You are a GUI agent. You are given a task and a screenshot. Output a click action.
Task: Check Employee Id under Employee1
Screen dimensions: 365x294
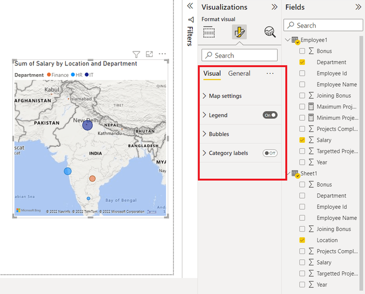302,73
